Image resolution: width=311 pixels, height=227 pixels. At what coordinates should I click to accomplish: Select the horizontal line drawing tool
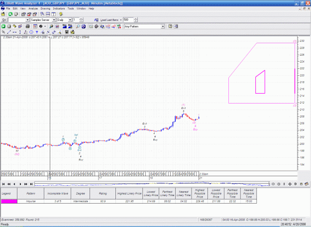[x=14, y=32]
